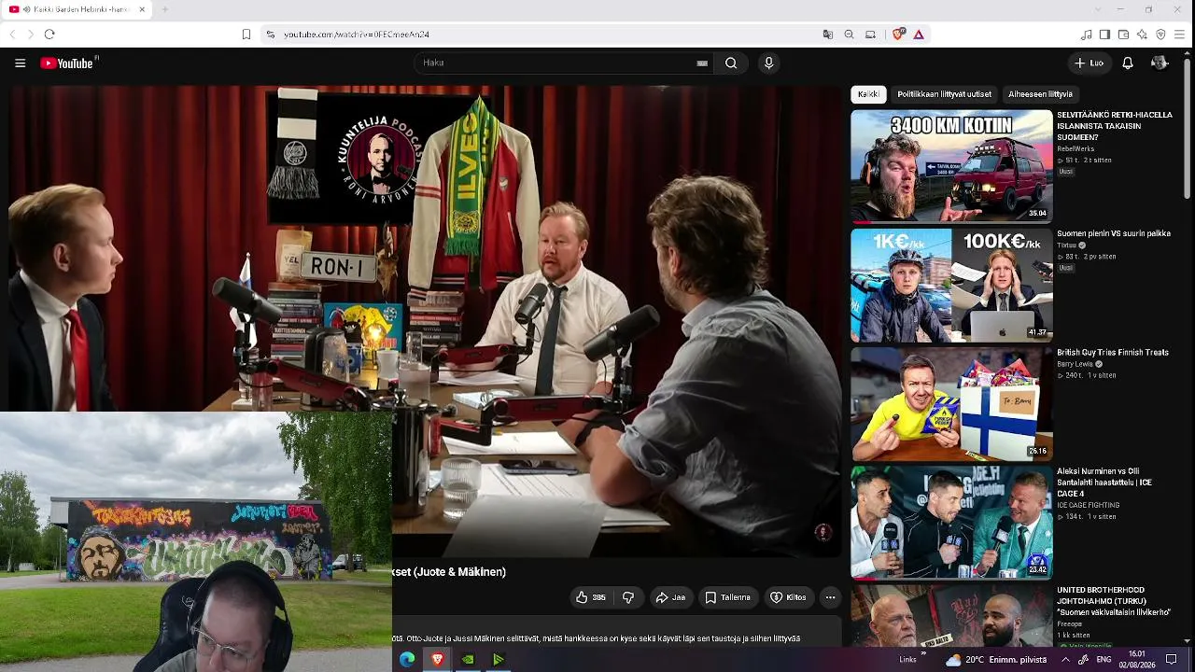
Task: Open the ICE CAGE FIGHTING channel link
Action: coord(1088,505)
